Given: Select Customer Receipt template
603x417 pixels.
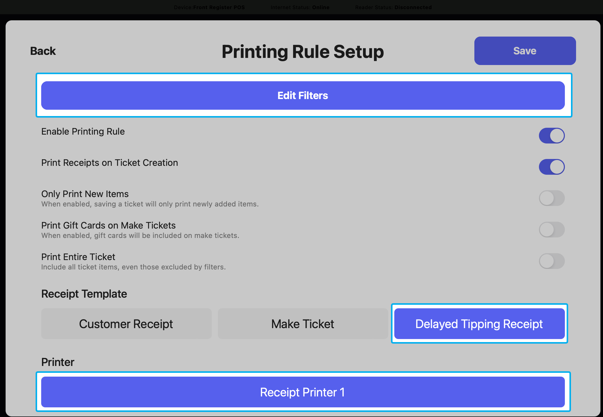Looking at the screenshot, I should [x=126, y=324].
